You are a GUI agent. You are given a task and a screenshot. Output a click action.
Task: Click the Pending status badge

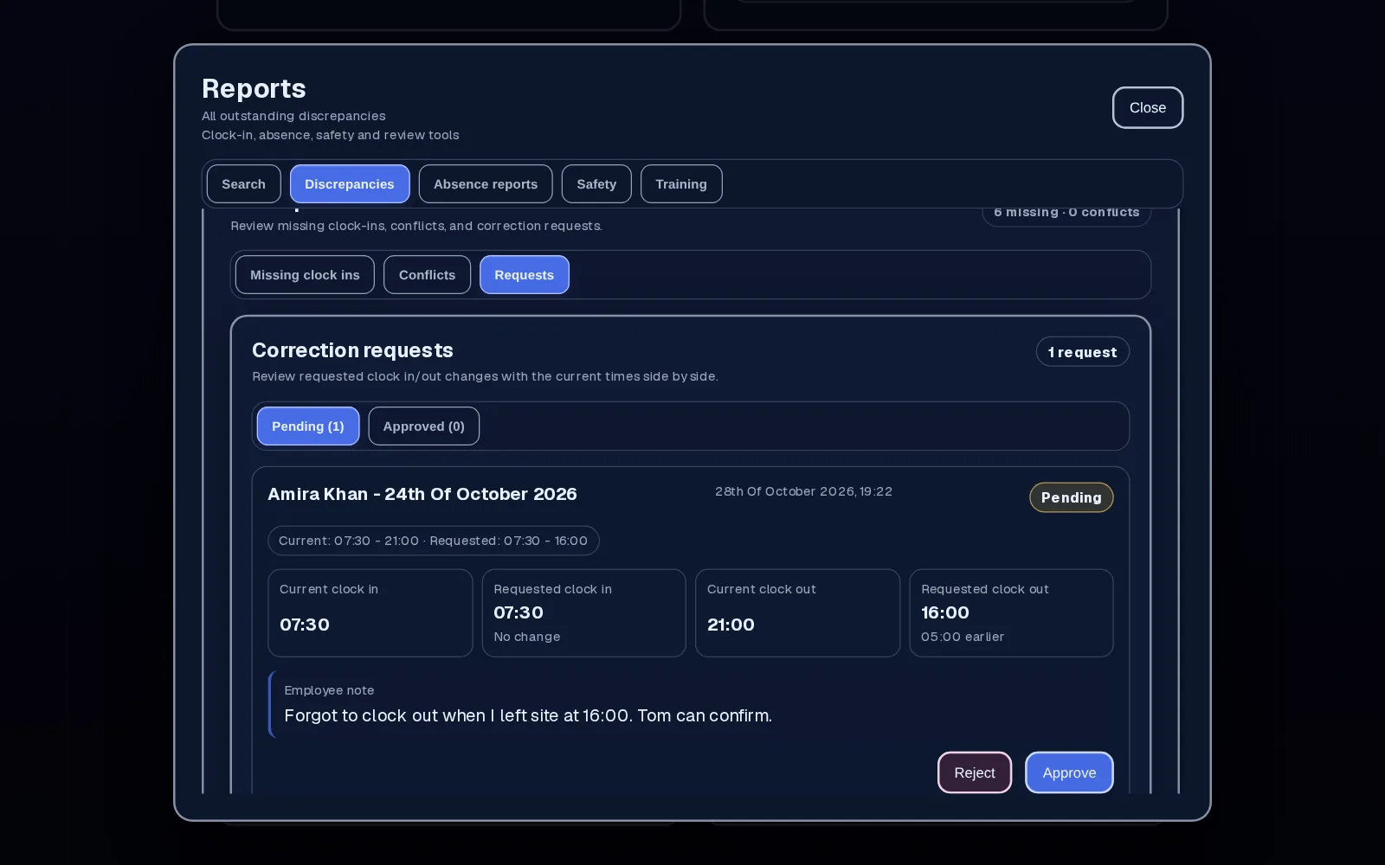[1072, 497]
